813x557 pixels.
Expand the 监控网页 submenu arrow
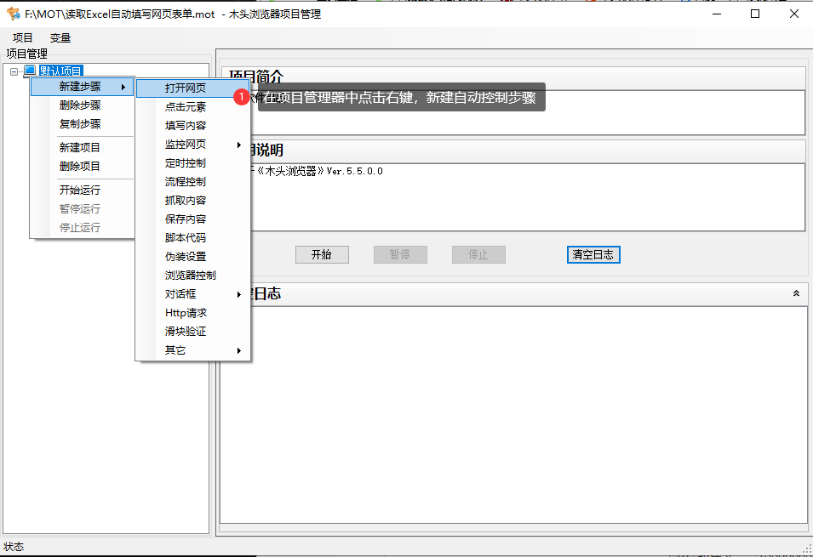coord(239,143)
